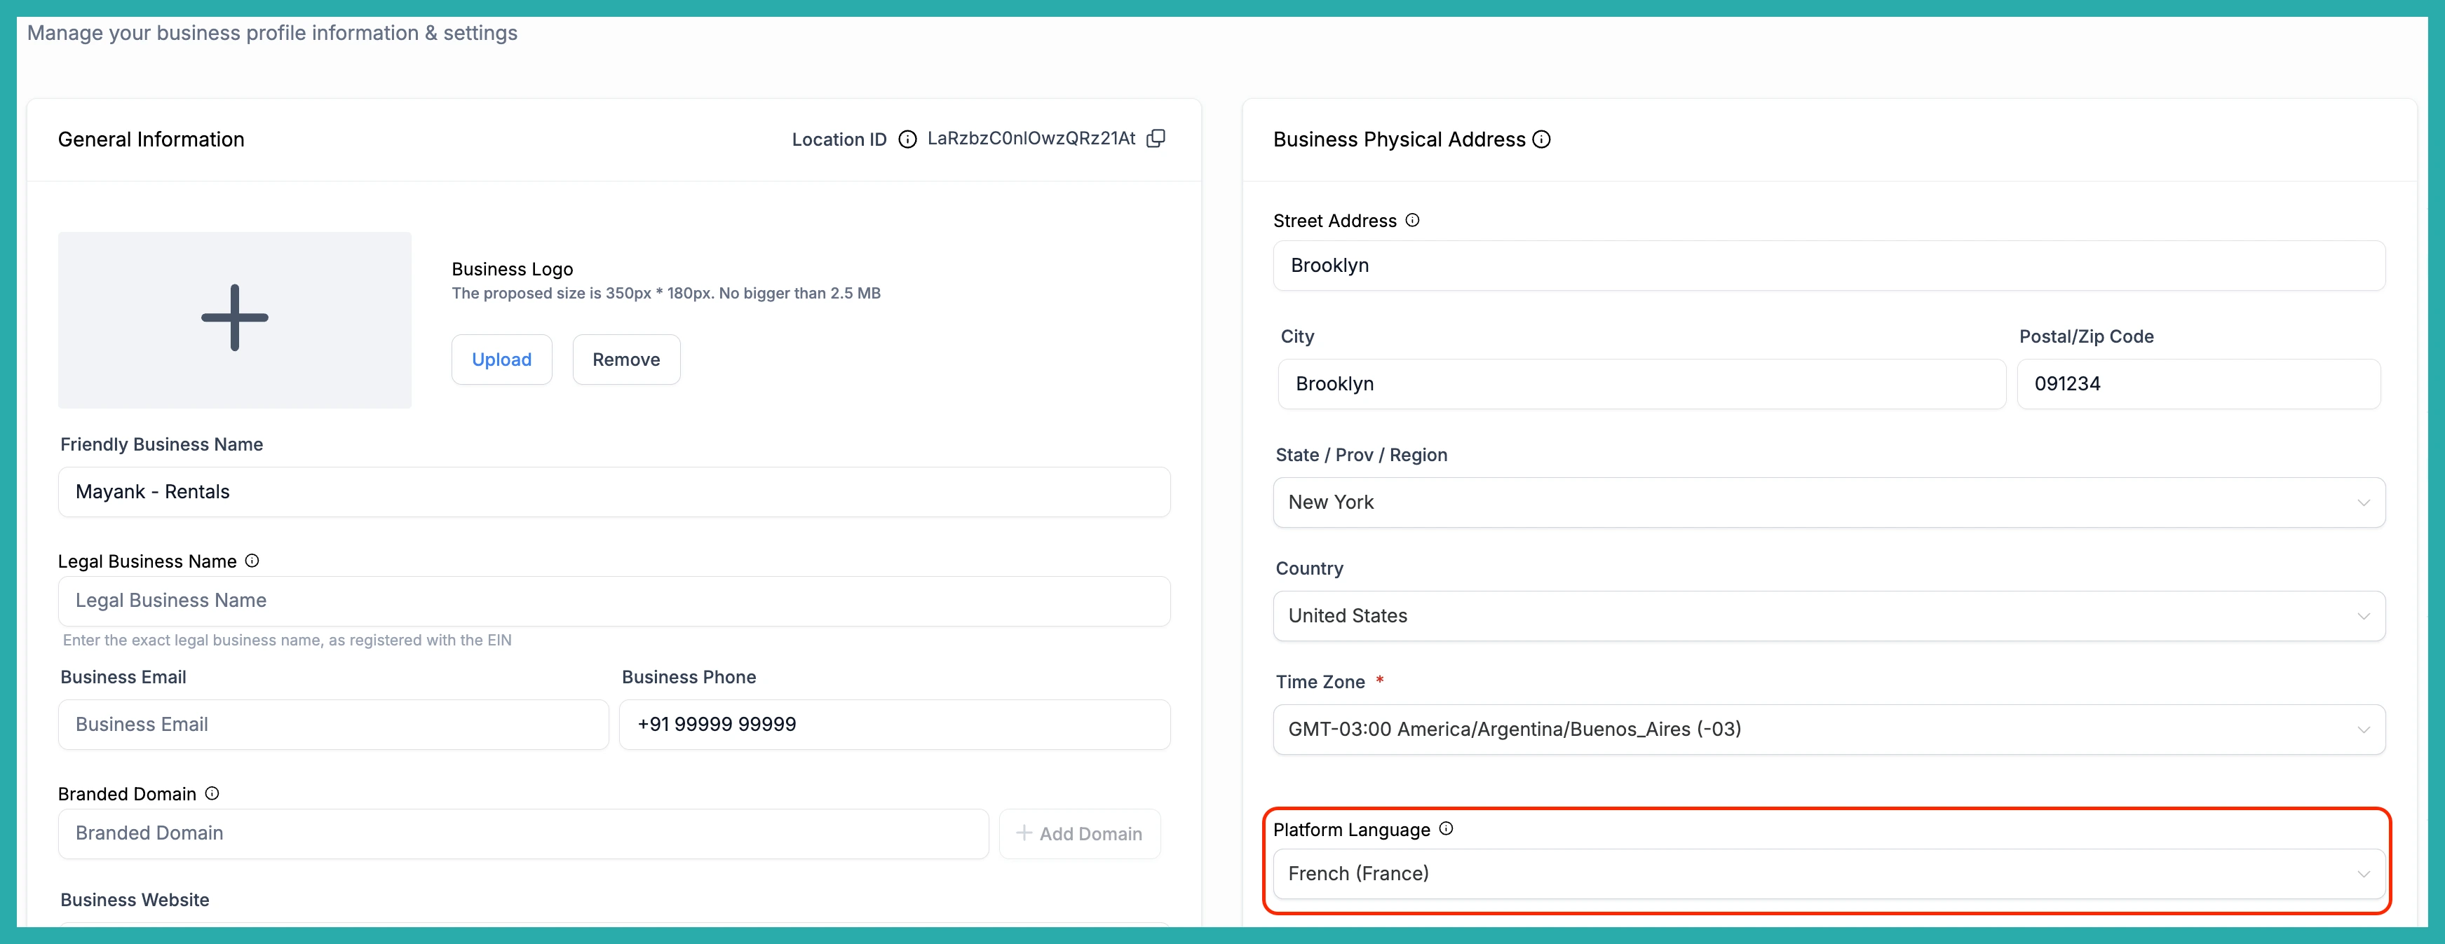The height and width of the screenshot is (944, 2445).
Task: Click the Add Domain button
Action: tap(1079, 834)
